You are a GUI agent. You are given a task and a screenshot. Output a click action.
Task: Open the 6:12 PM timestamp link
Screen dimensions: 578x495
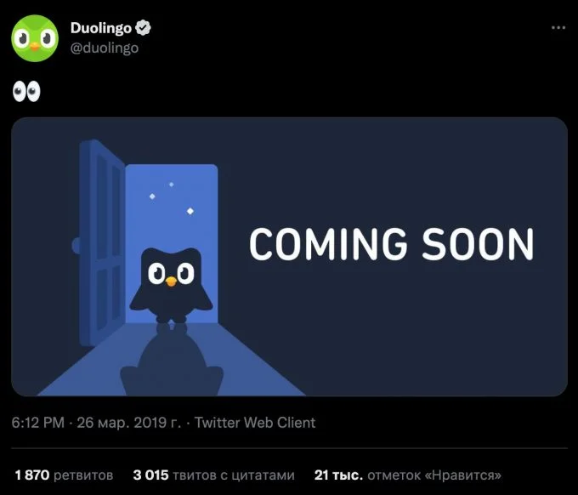click(x=37, y=423)
